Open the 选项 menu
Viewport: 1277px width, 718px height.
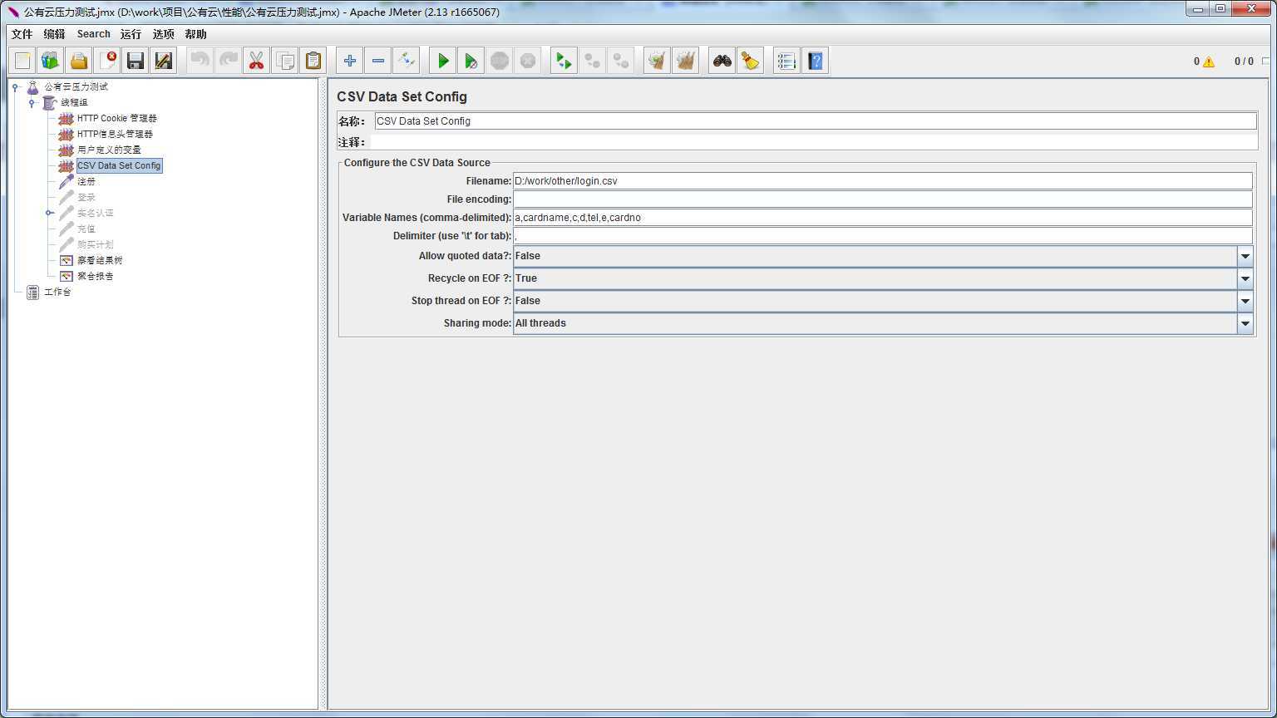click(163, 34)
